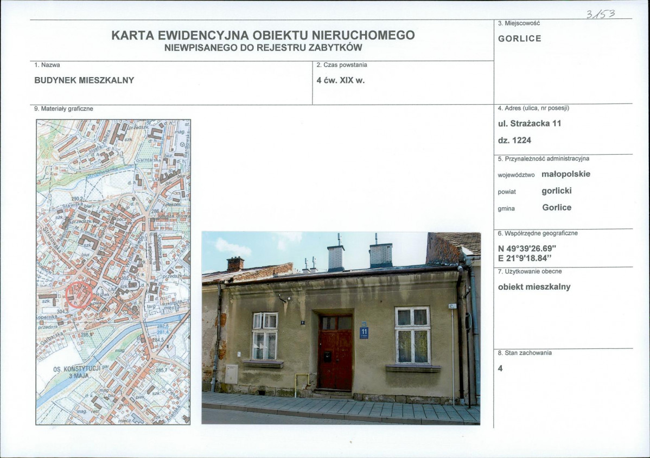Select the date value '4 ćw. XIX w.'

coord(340,80)
